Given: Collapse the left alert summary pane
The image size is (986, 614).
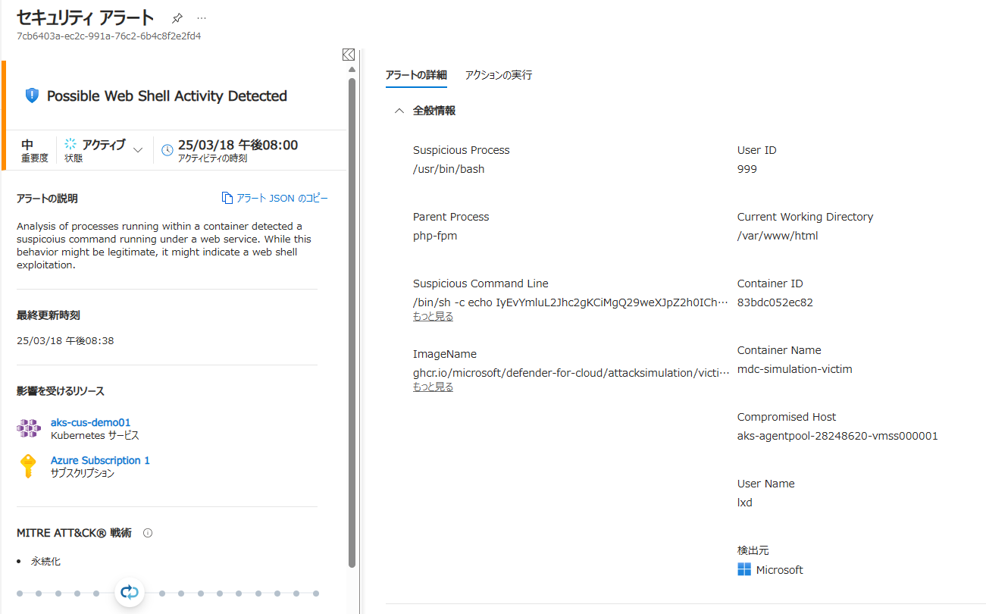Looking at the screenshot, I should [x=348, y=55].
